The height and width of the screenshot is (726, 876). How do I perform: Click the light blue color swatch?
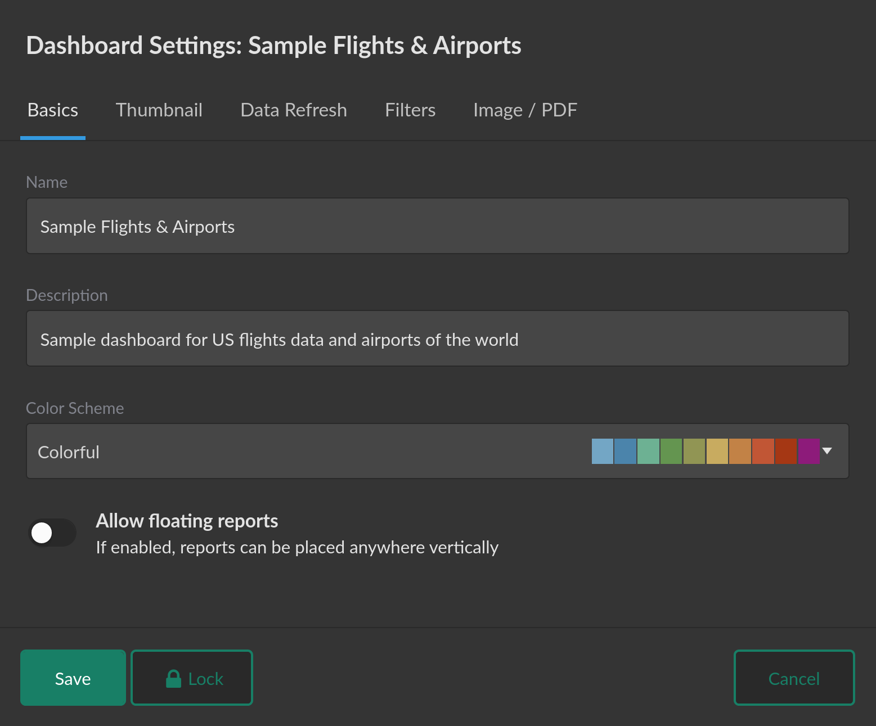click(603, 452)
